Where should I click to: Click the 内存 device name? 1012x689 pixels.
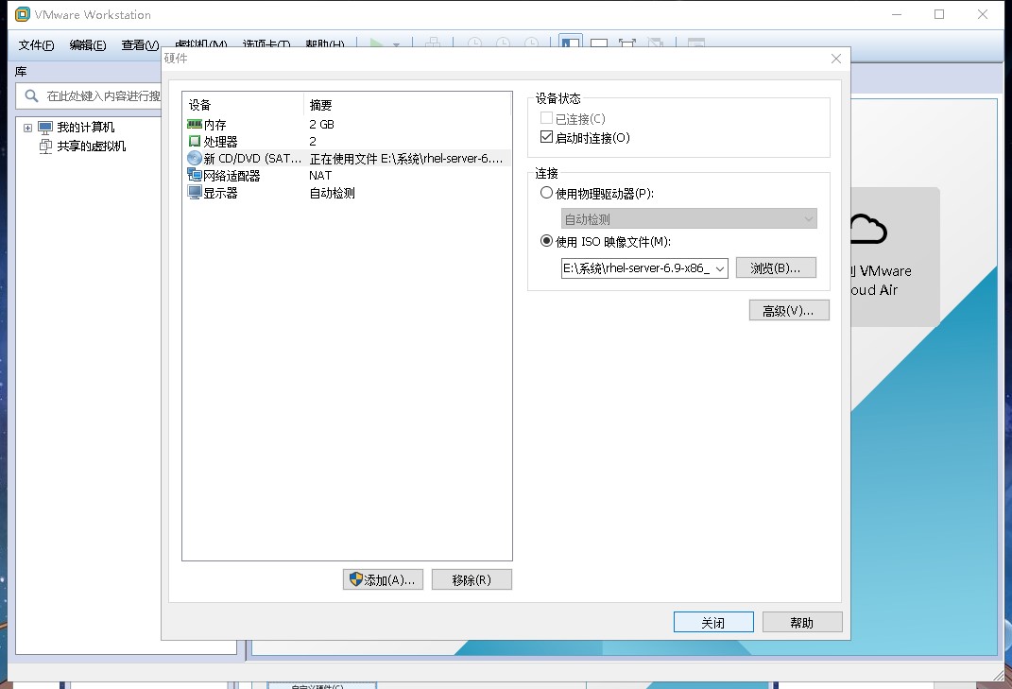pos(214,124)
